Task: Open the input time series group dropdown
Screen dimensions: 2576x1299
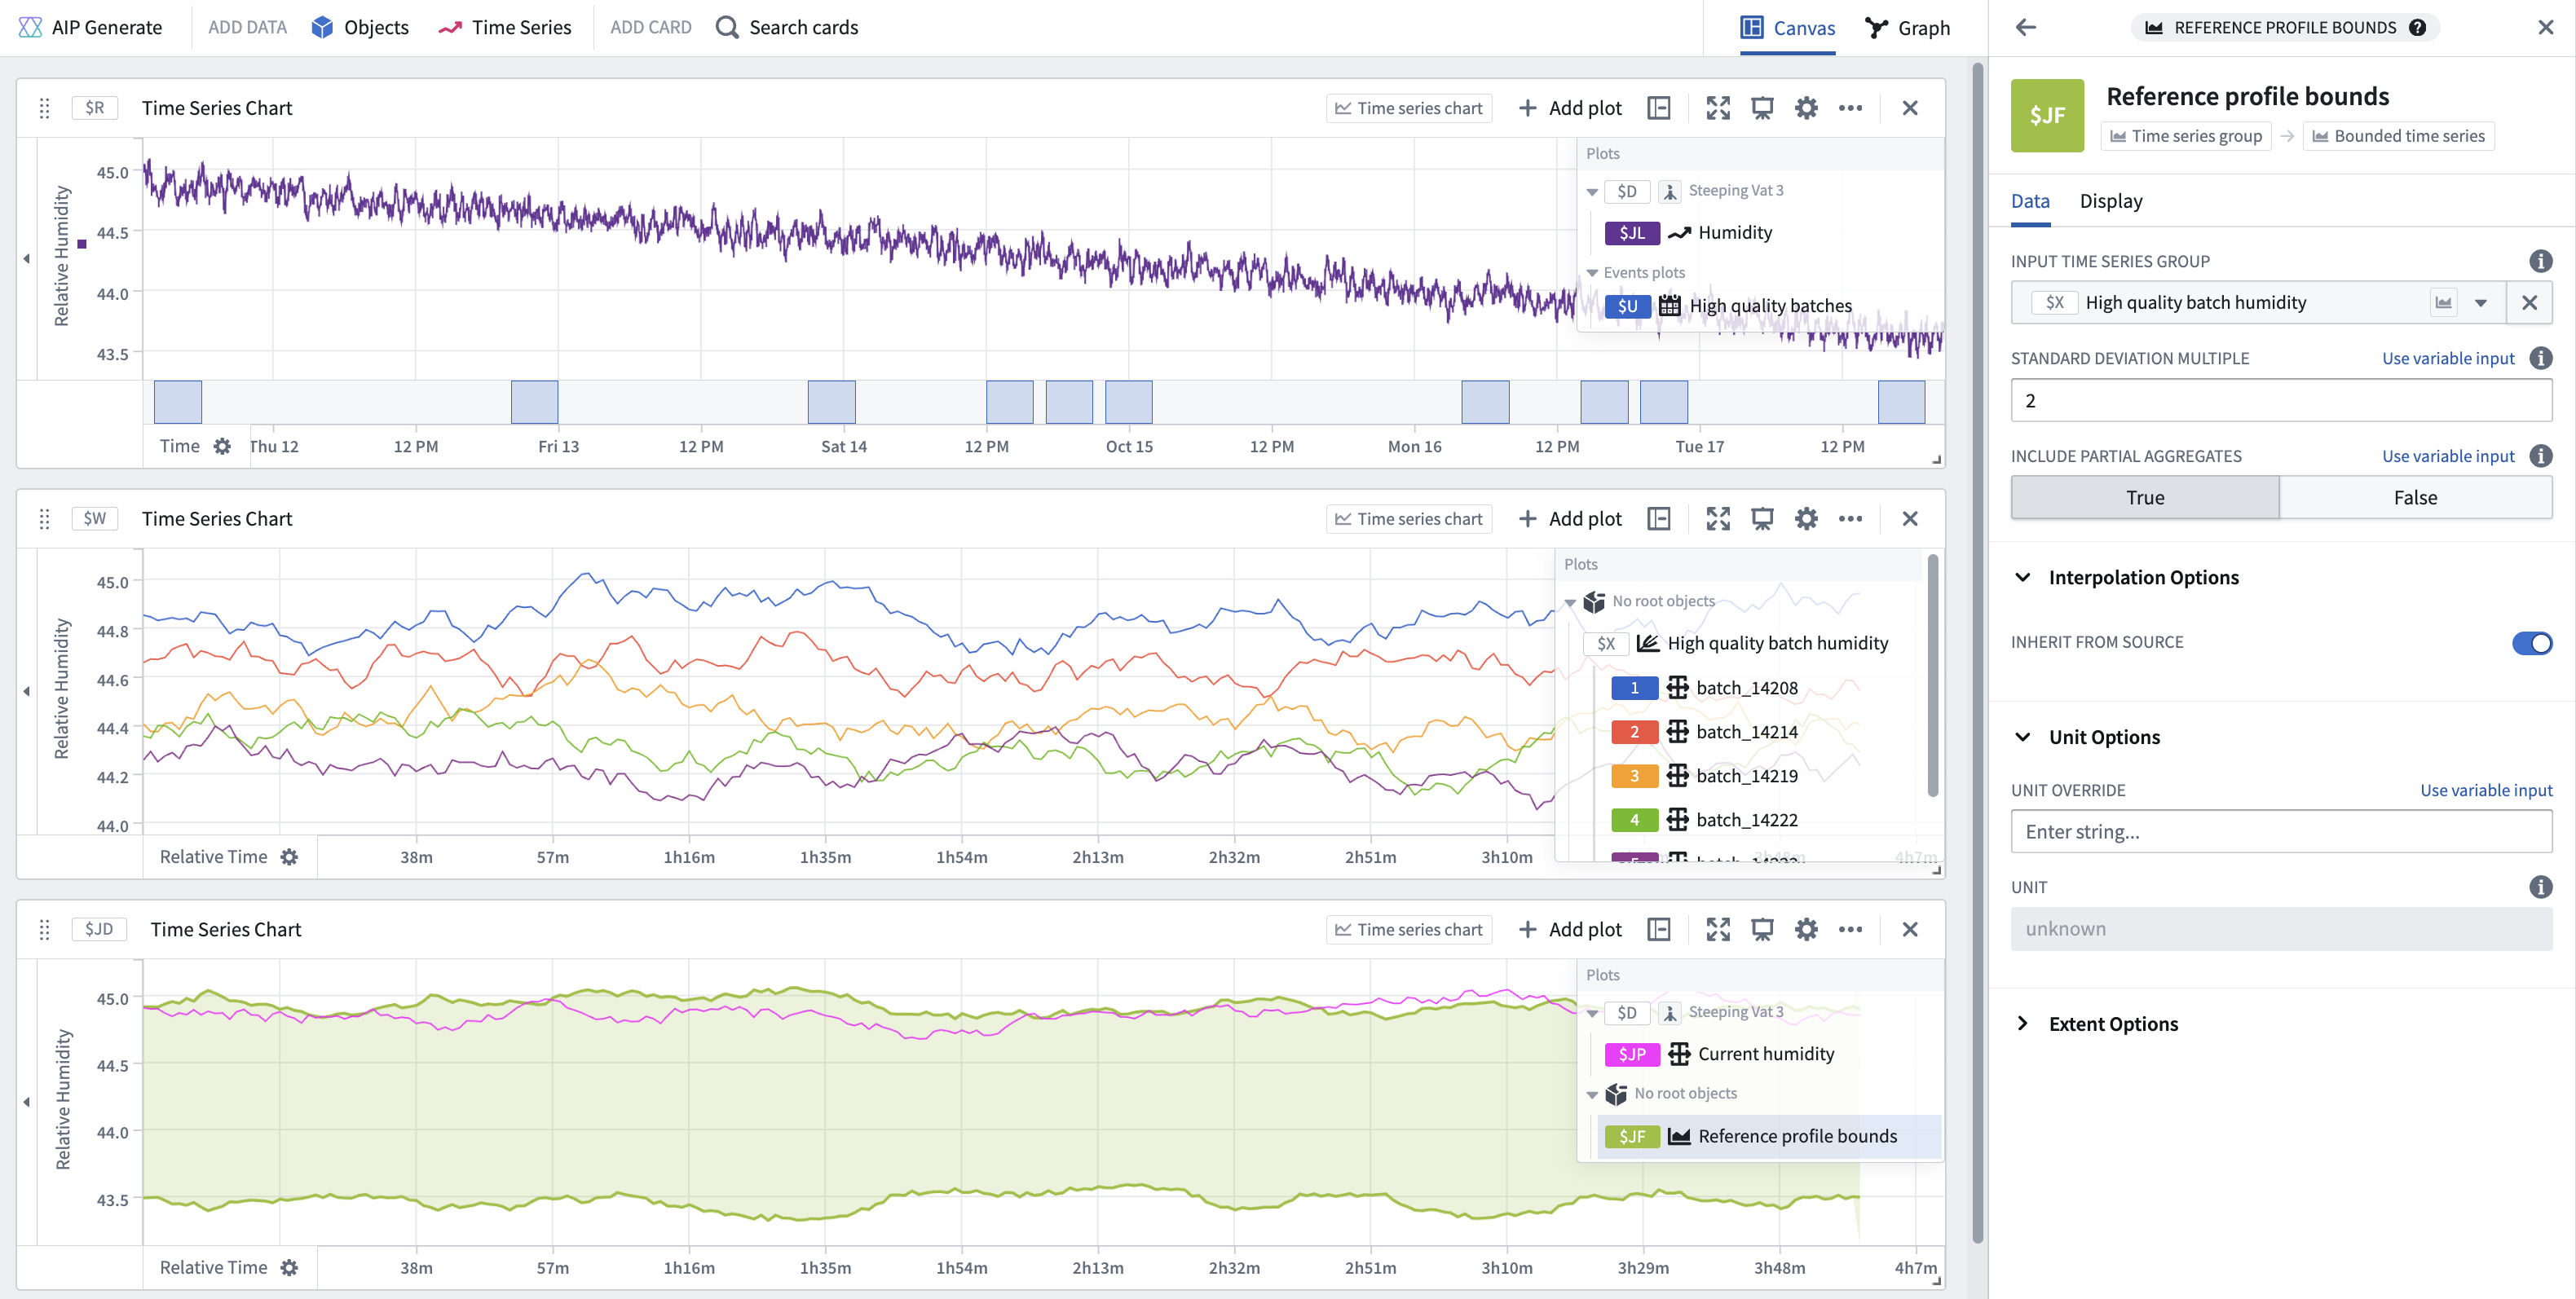Action: coord(2481,303)
